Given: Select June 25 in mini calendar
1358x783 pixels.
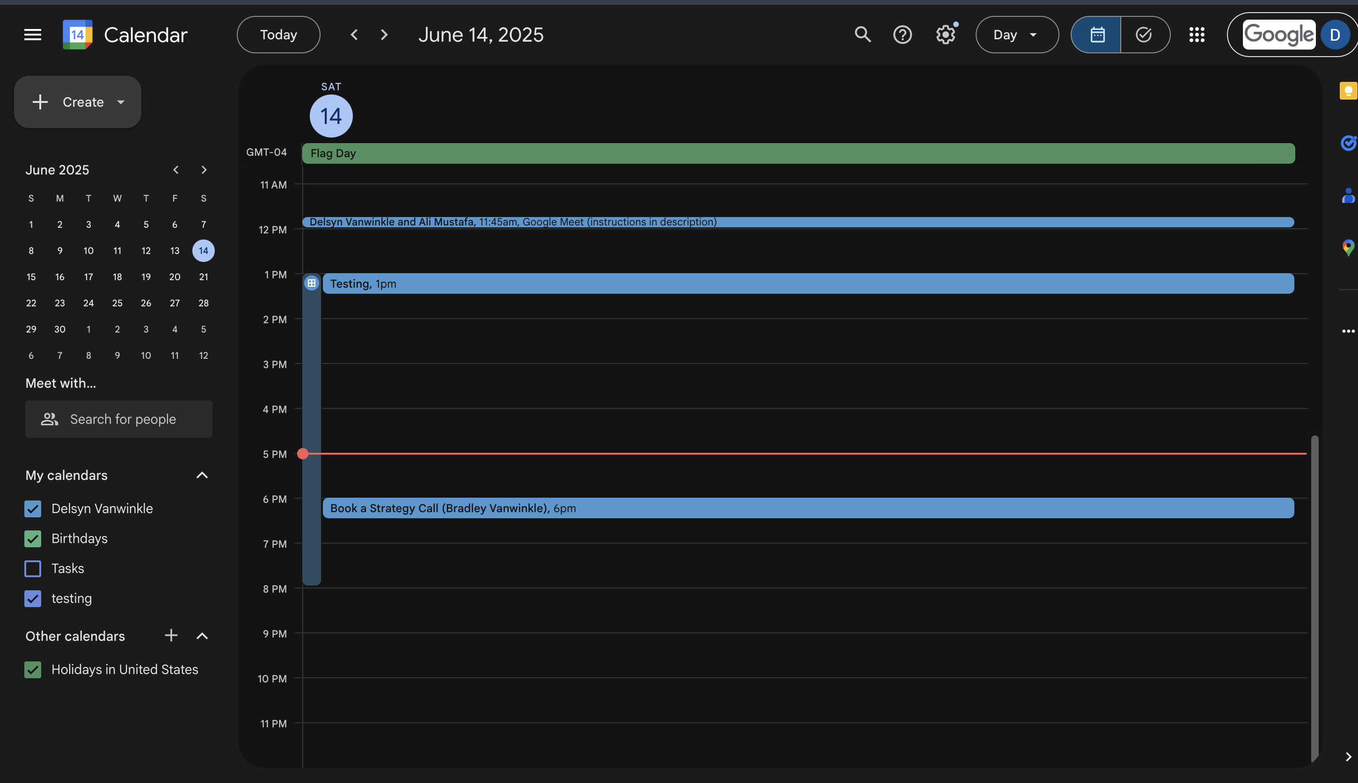Looking at the screenshot, I should (x=117, y=303).
